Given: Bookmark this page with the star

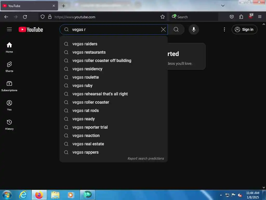Looking at the screenshot, I should (x=163, y=17).
